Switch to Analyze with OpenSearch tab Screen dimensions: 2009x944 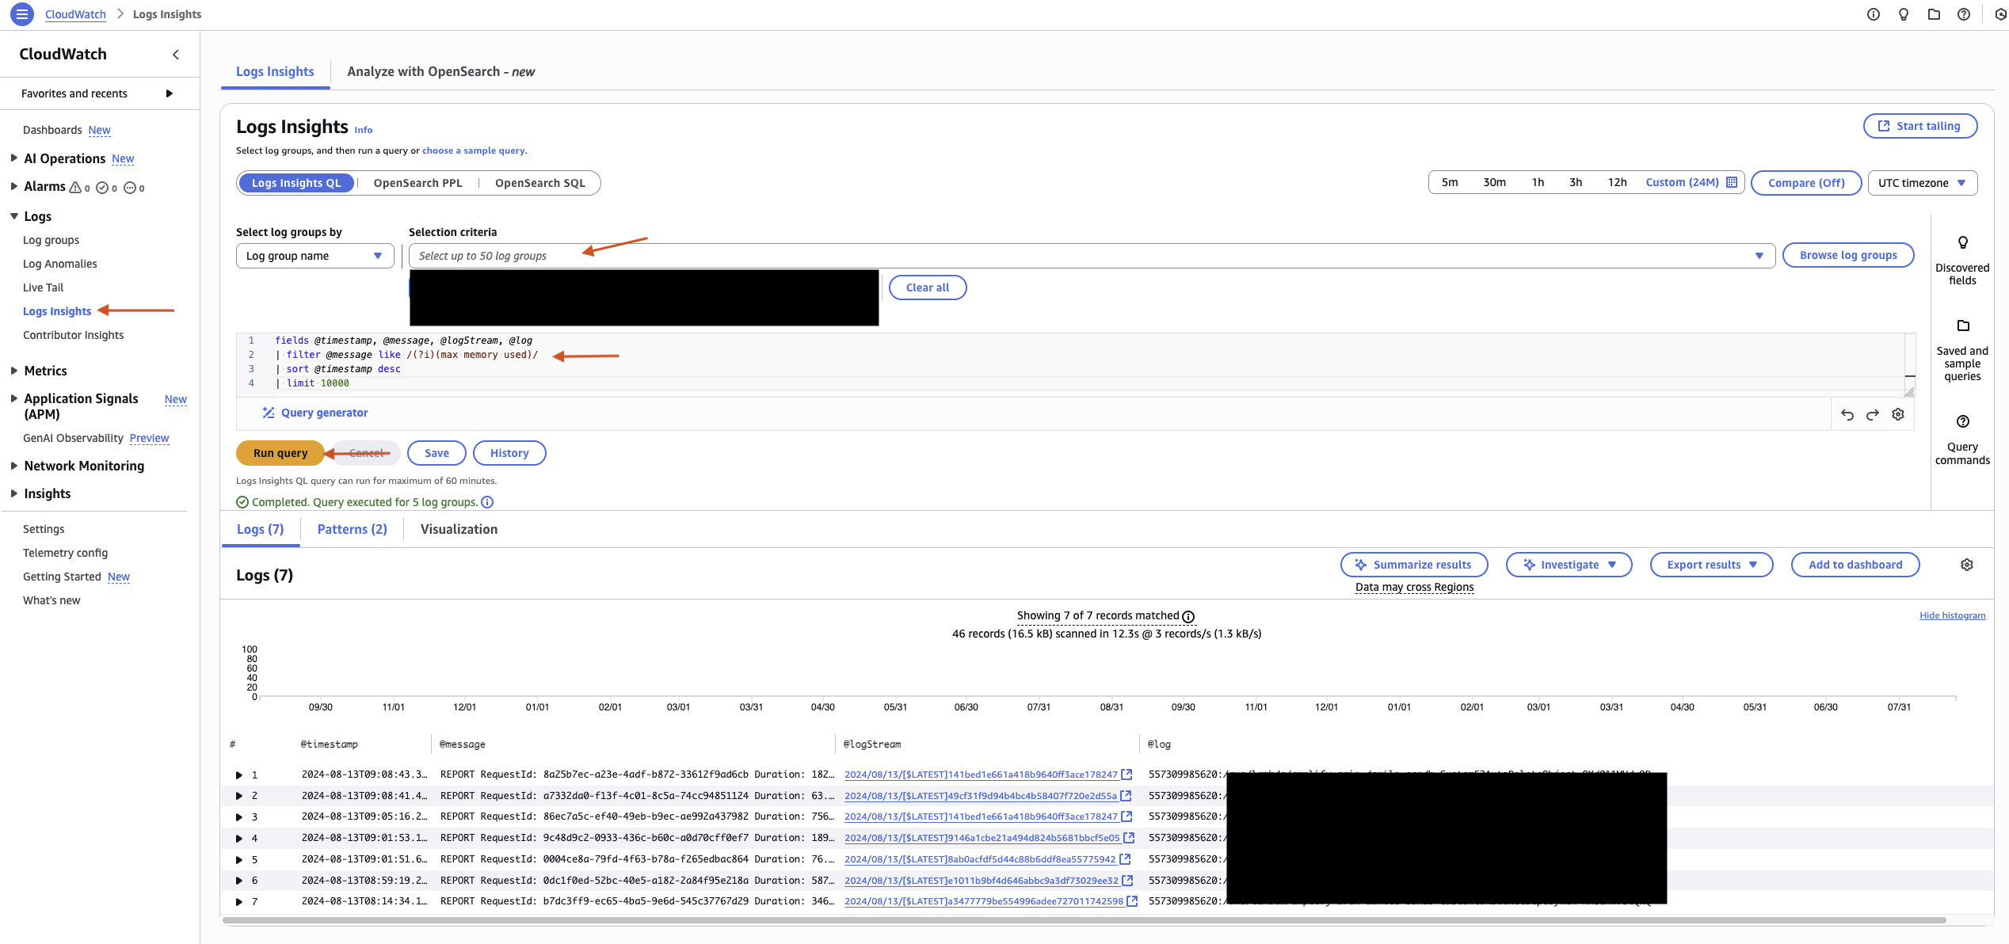[440, 71]
